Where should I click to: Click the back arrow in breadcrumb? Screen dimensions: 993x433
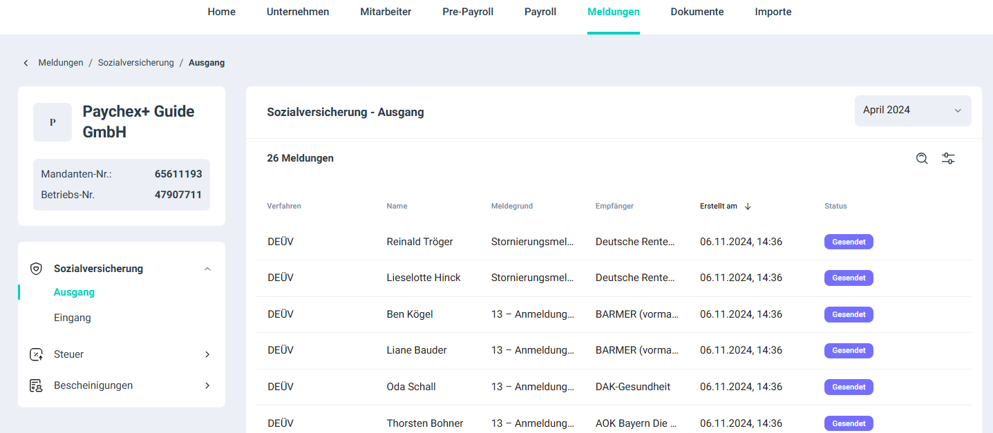(x=26, y=63)
